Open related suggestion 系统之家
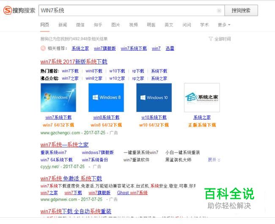 coord(80,48)
